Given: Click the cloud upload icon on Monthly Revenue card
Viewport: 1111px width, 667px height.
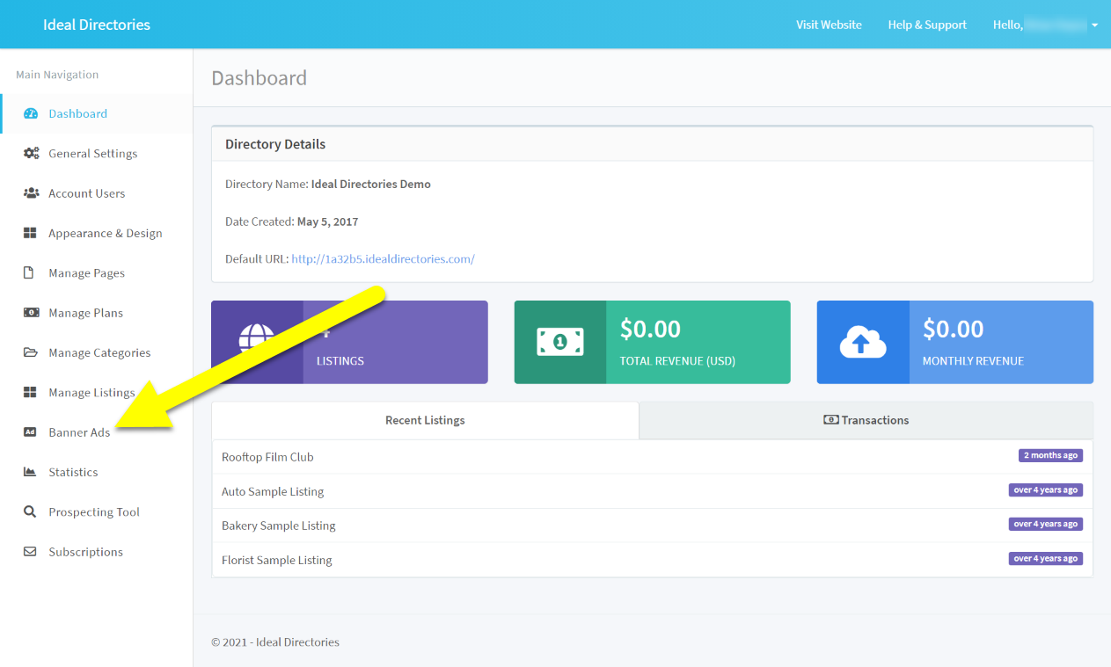Looking at the screenshot, I should point(863,342).
